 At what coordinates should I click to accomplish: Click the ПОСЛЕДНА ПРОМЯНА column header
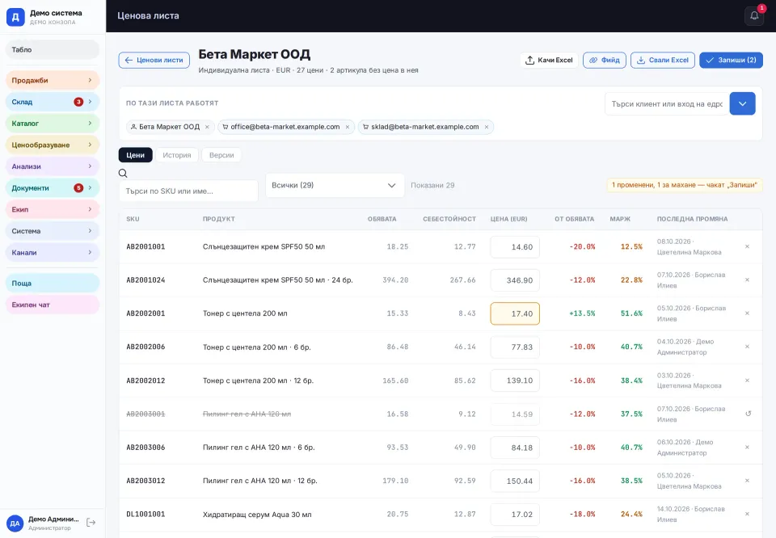(693, 219)
